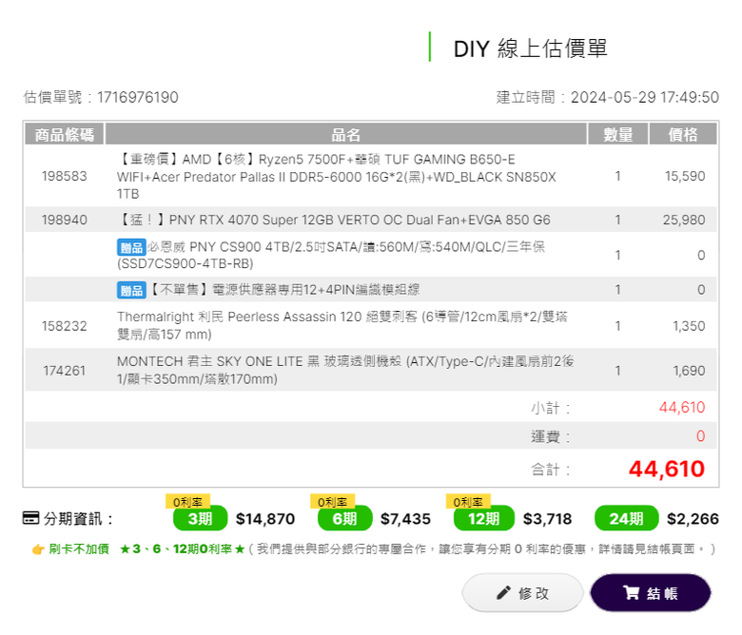
Task: Click the shopping cart icon in 結帳
Action: [632, 592]
